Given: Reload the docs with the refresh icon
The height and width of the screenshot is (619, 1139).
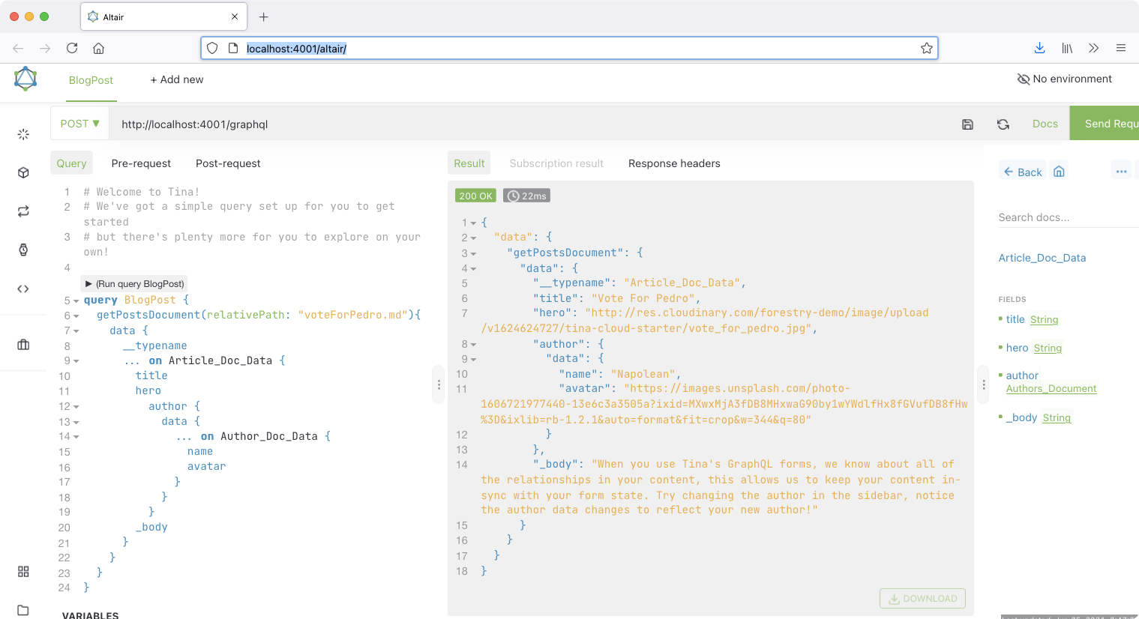Looking at the screenshot, I should tap(1003, 124).
